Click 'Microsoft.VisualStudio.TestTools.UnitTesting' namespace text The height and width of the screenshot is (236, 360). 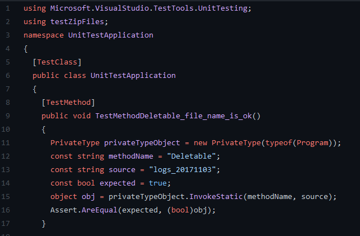coord(149,8)
